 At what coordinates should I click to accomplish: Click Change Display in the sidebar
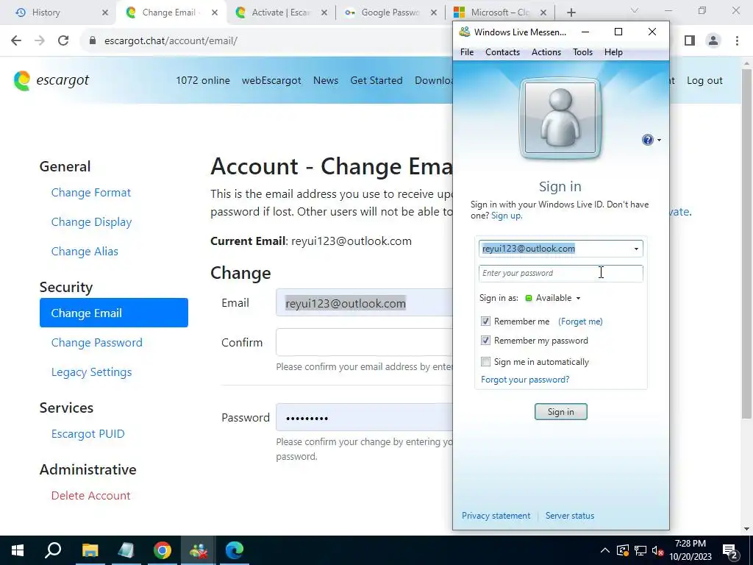pyautogui.click(x=91, y=222)
